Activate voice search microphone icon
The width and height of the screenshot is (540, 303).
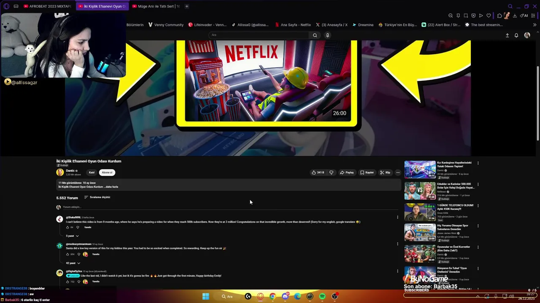(x=327, y=35)
